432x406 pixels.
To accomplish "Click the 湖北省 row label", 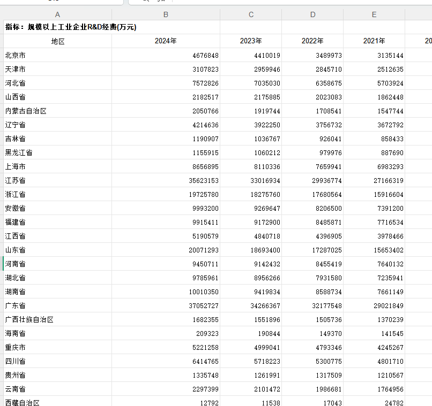I will (x=15, y=278).
